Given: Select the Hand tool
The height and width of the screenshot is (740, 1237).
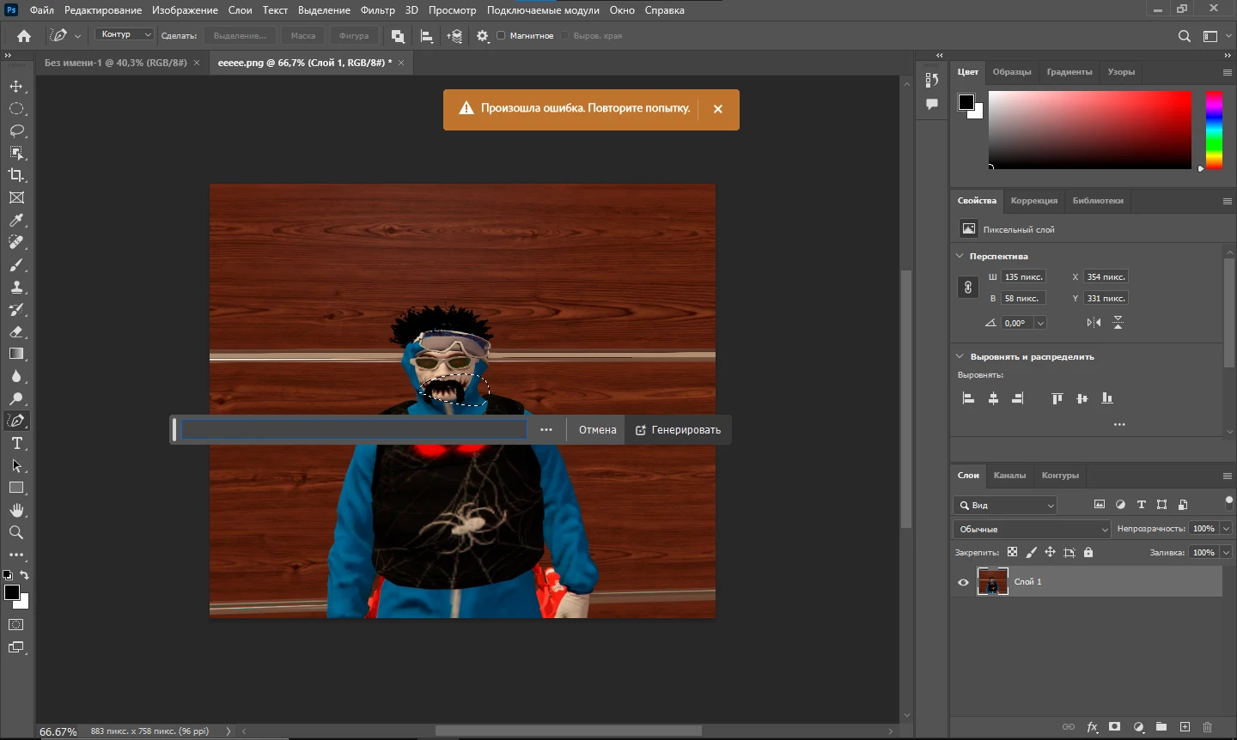Looking at the screenshot, I should click(16, 510).
